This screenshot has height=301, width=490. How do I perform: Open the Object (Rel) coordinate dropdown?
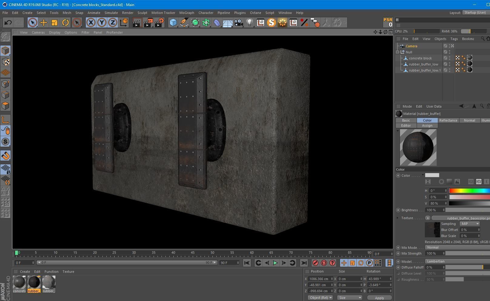320,298
